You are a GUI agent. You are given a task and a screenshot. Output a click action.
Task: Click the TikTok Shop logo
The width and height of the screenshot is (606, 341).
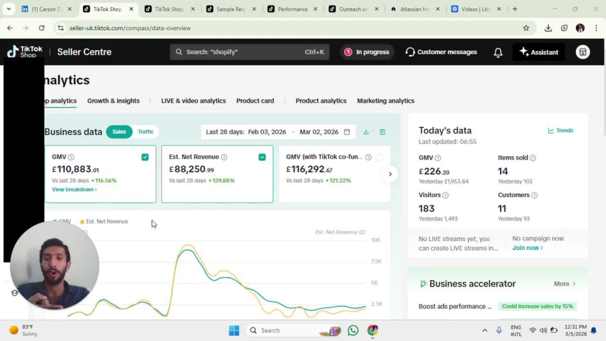(25, 51)
